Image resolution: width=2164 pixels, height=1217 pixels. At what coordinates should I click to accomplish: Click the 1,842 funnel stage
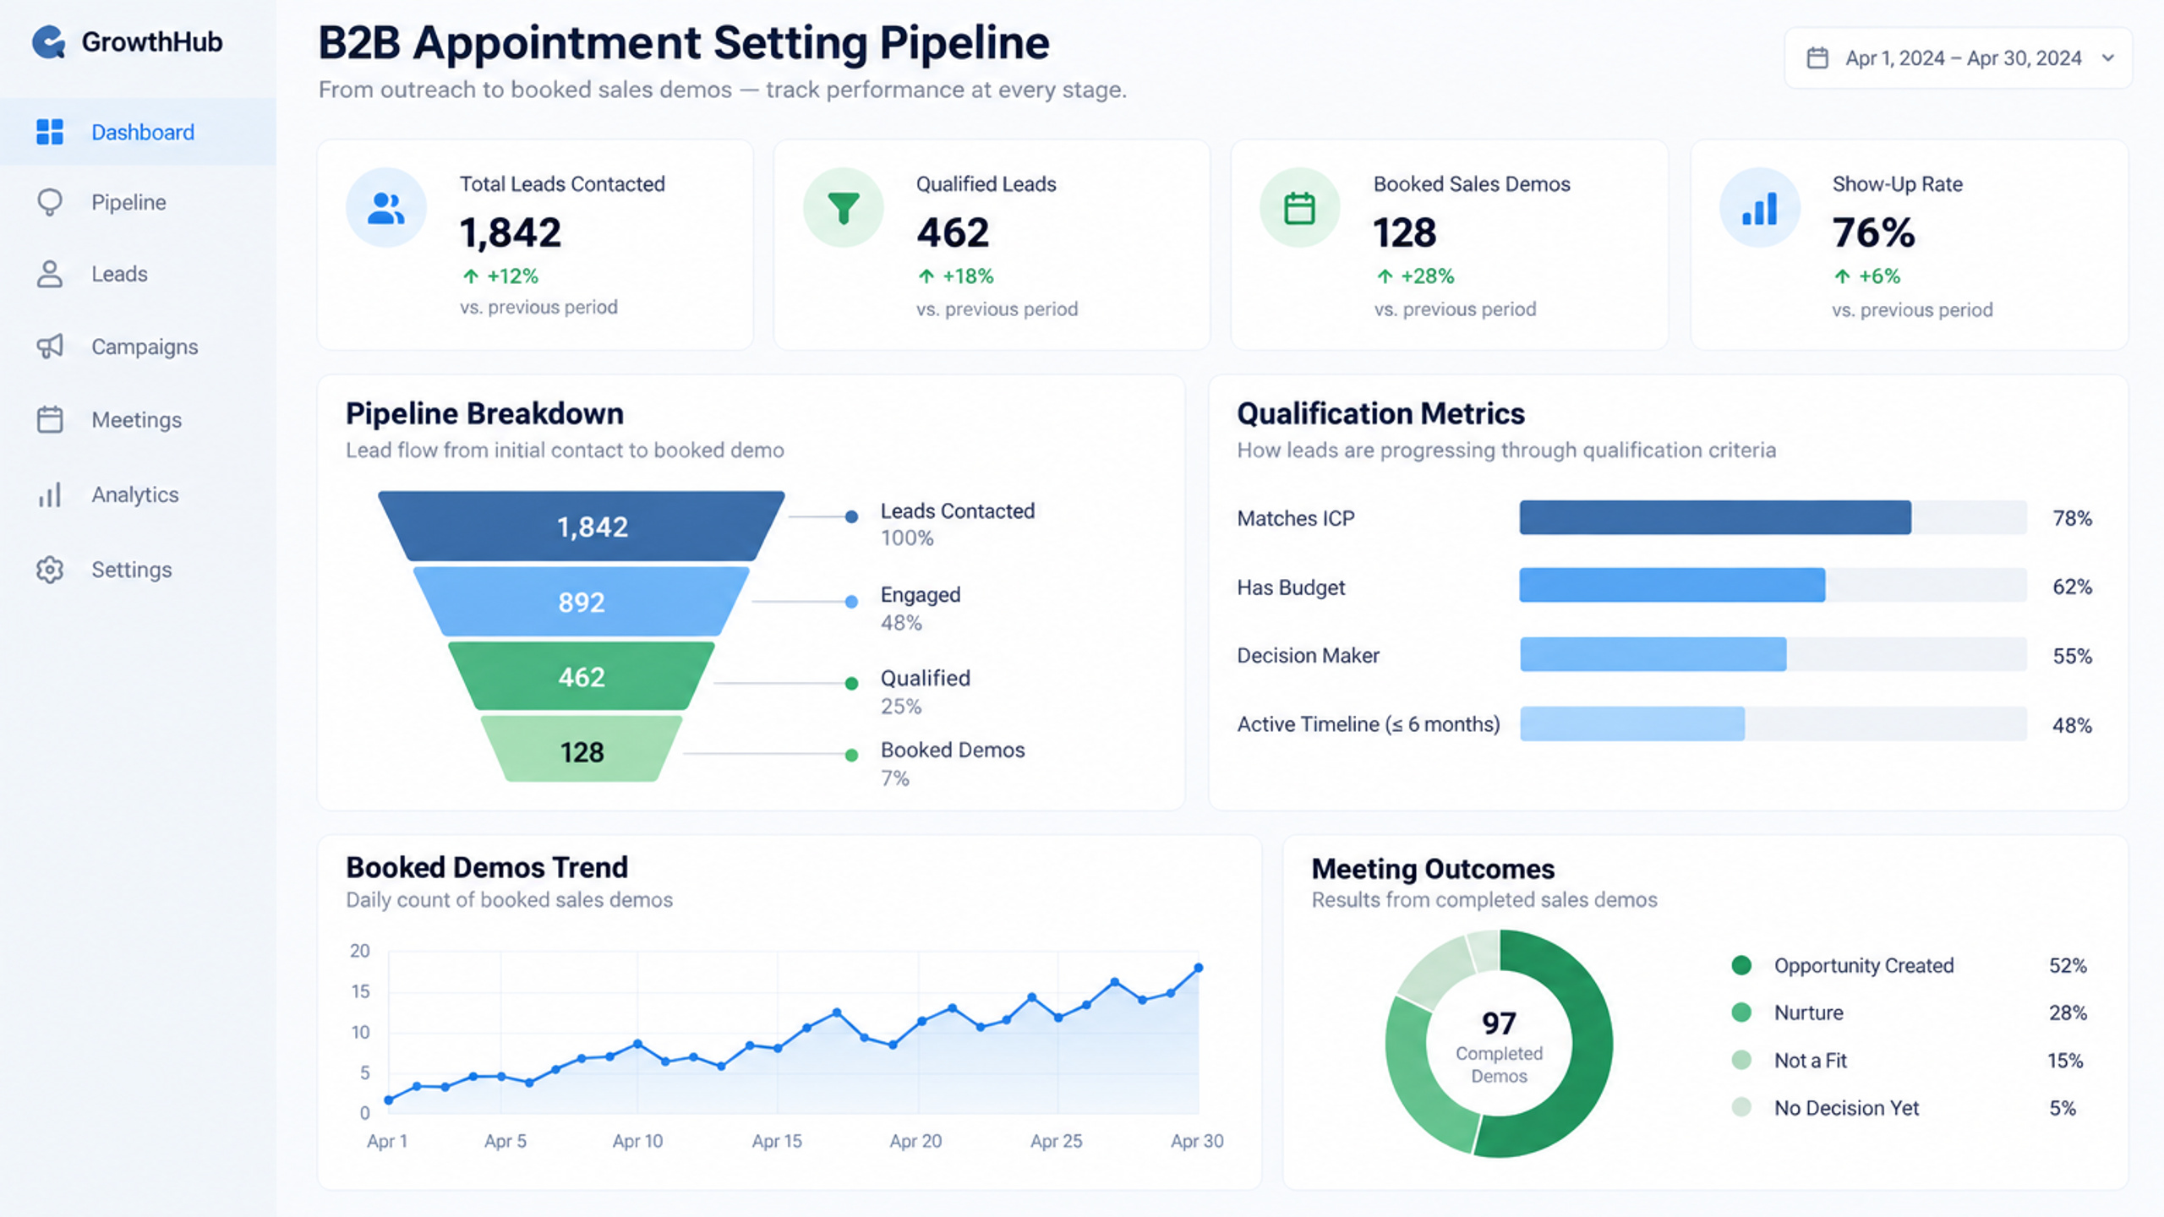pos(582,527)
